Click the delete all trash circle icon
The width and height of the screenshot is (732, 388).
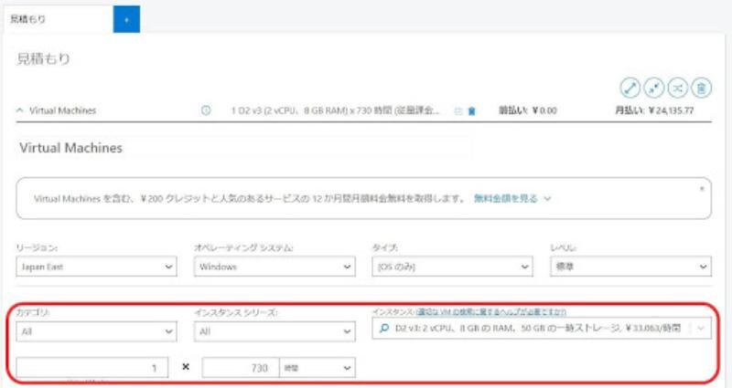(701, 88)
